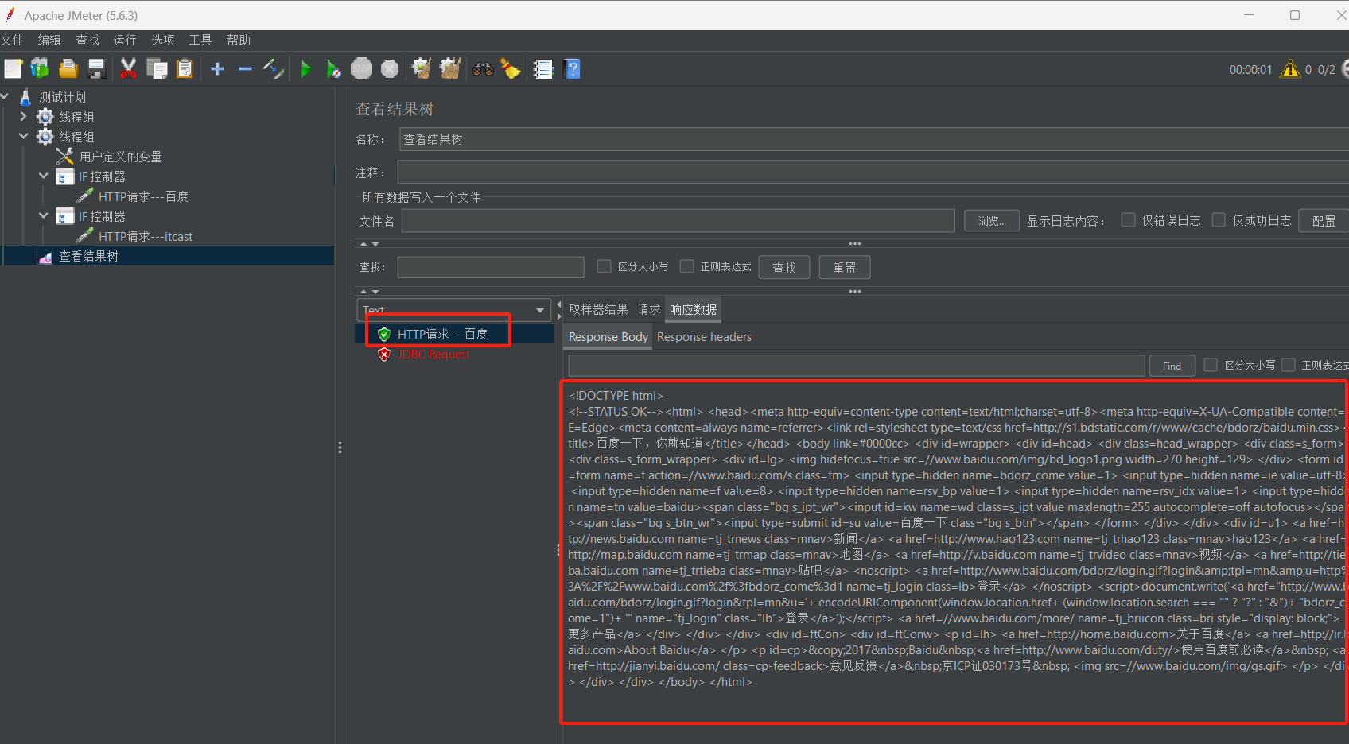Collapse the second IF 控制器 node

pos(43,216)
